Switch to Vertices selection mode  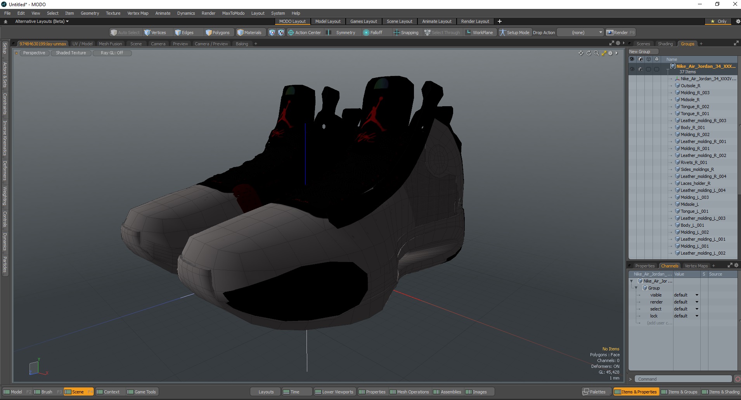tap(155, 33)
